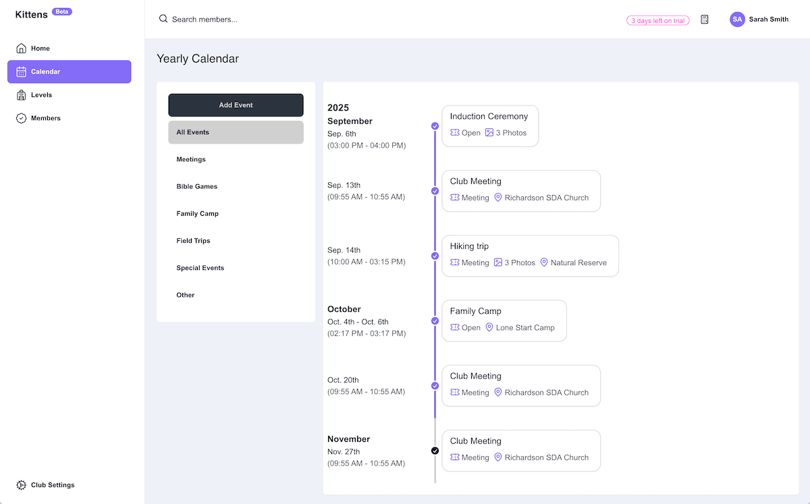
Task: Open Club Settings via the gear icon
Action: (19, 484)
